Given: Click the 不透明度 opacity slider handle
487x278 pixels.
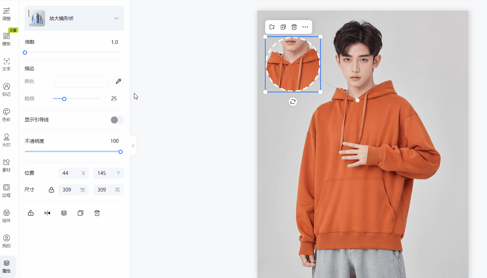Looking at the screenshot, I should click(x=121, y=152).
